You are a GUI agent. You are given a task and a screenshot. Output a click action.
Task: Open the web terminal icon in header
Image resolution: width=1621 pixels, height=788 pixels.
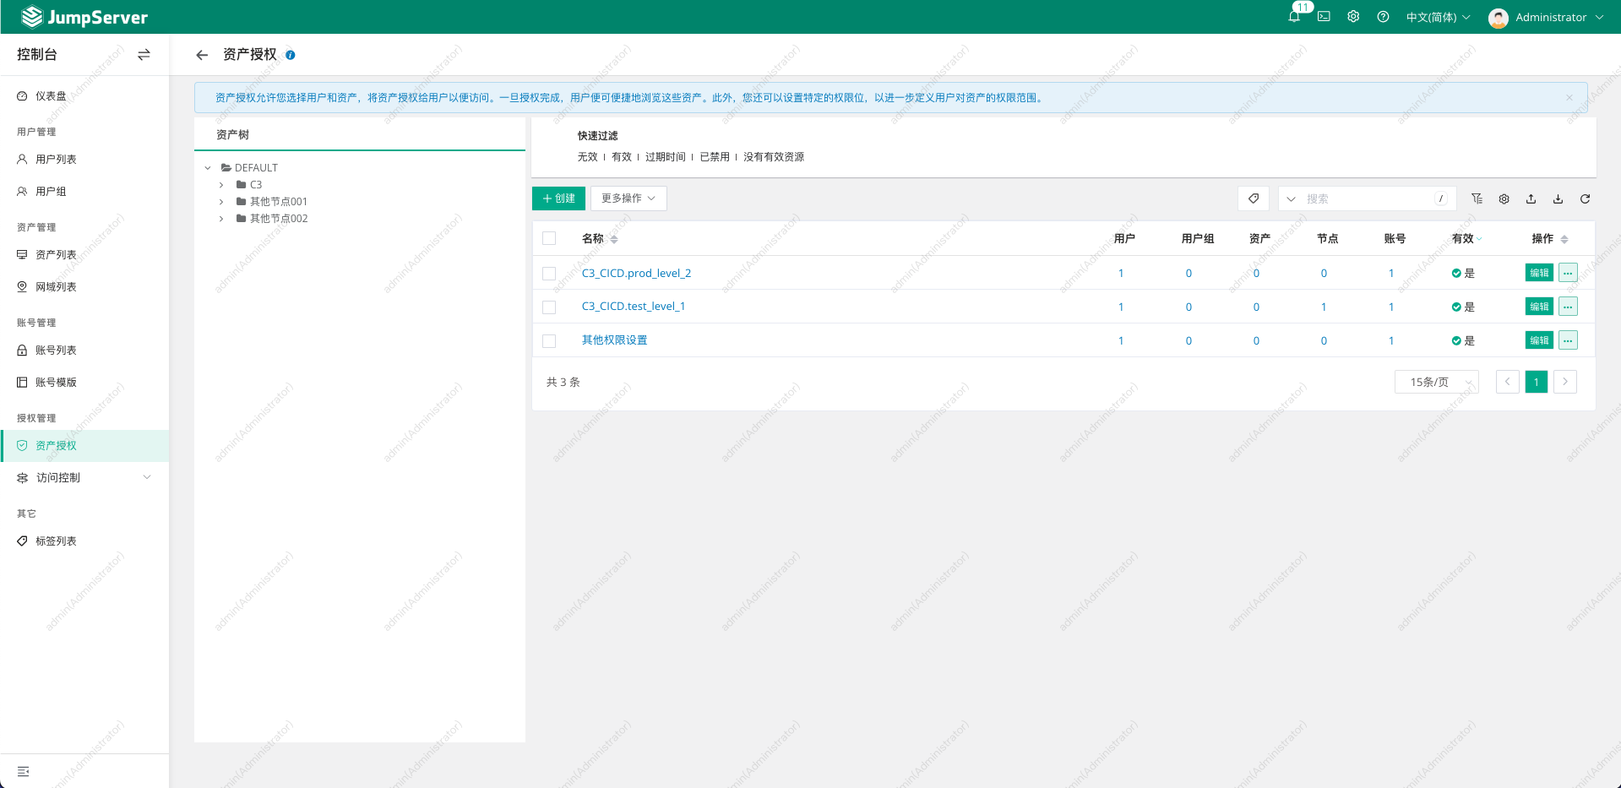[1324, 17]
